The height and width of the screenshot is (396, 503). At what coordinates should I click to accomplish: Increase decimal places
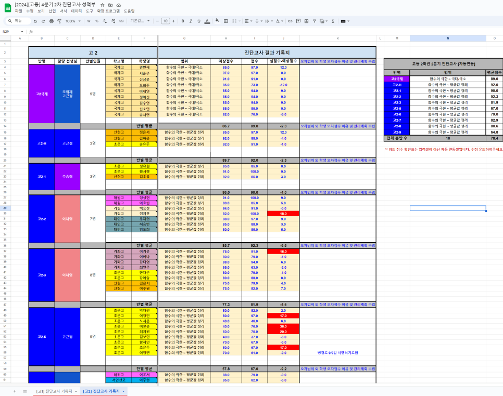tap(113, 21)
